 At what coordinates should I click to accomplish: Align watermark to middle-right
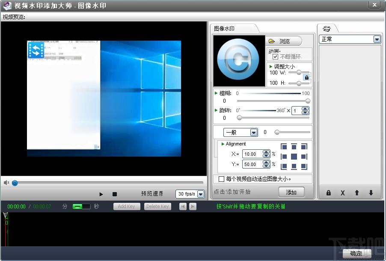coord(304,157)
